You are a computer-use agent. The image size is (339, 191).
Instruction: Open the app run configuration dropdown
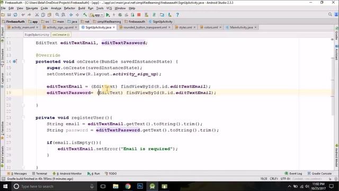pos(96,15)
